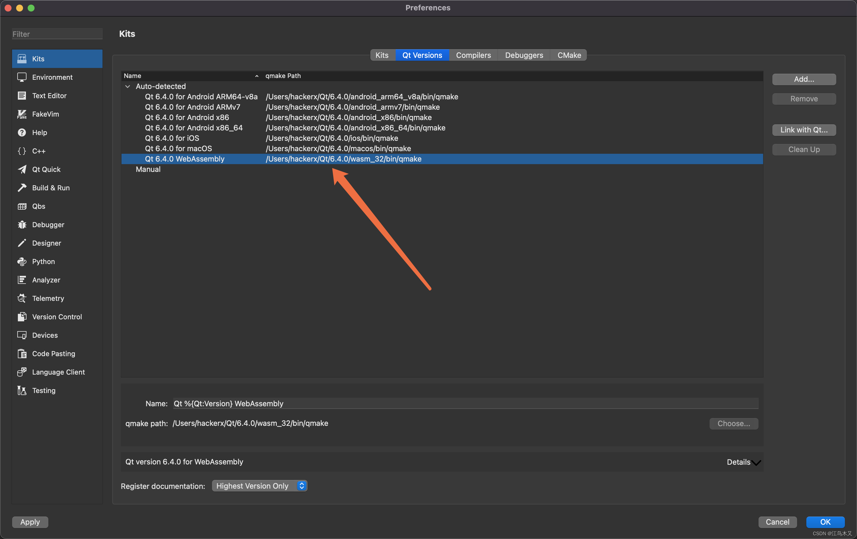
Task: Open the Build & Run hammer icon
Action: (x=22, y=188)
